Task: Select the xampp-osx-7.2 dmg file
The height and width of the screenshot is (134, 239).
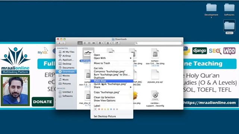Action: pyautogui.click(x=88, y=74)
